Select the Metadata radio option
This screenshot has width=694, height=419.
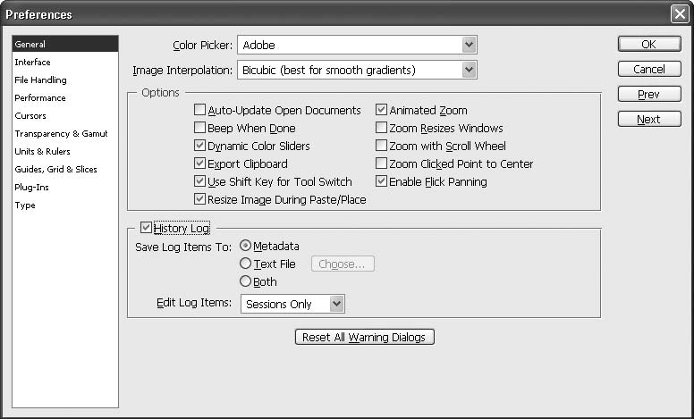coord(246,247)
